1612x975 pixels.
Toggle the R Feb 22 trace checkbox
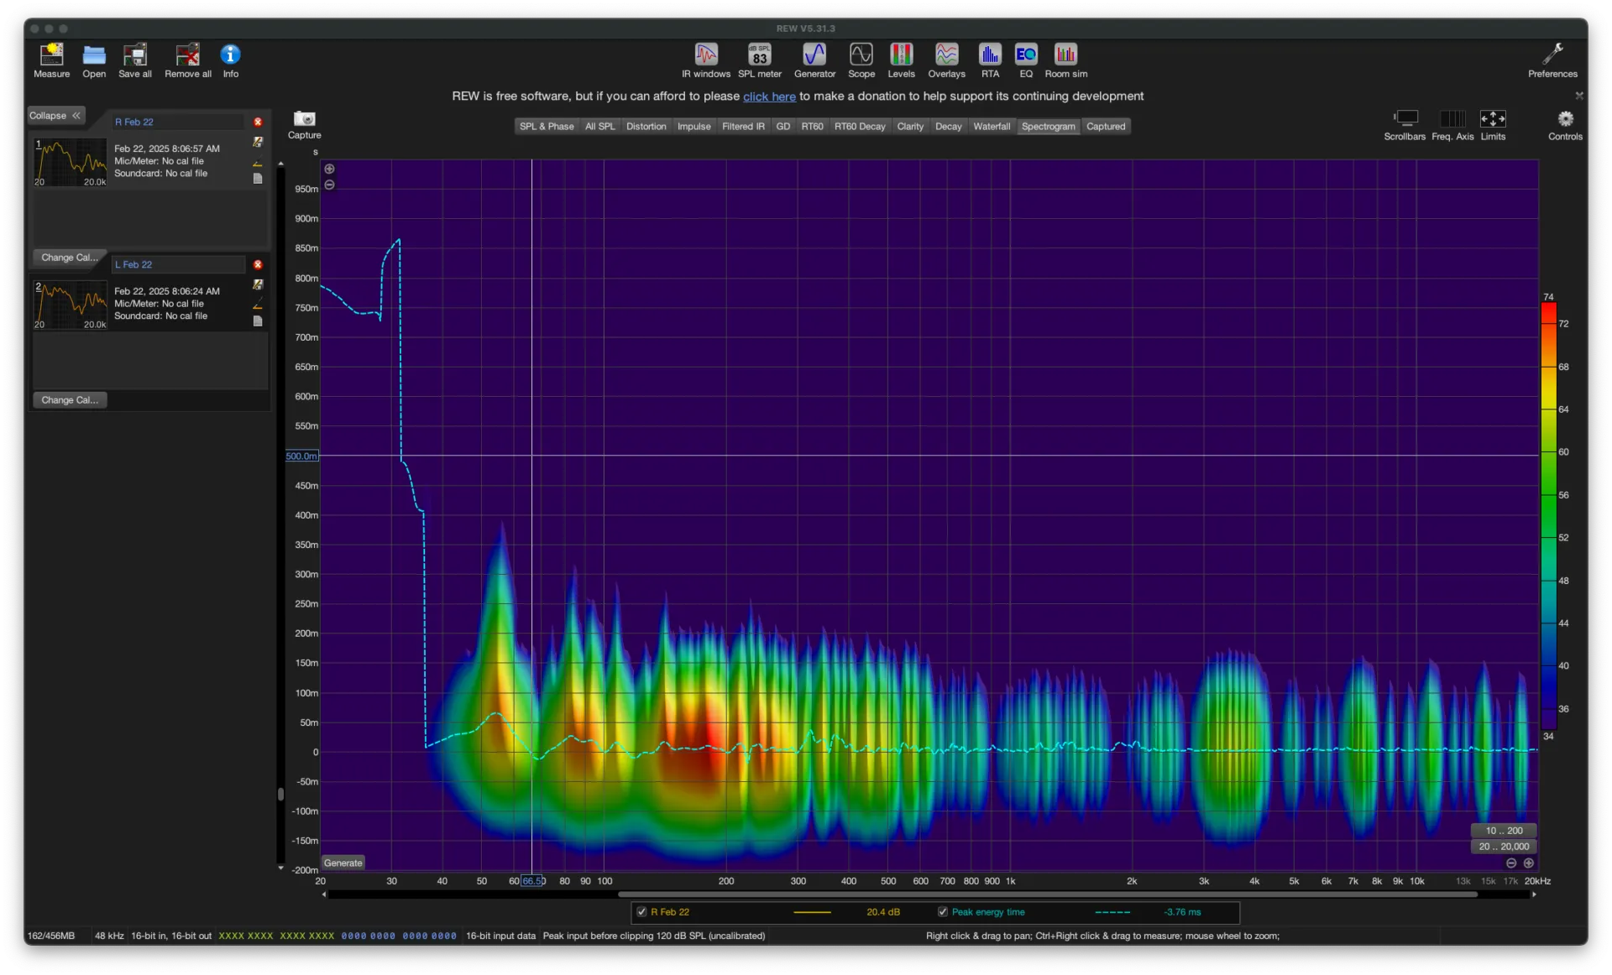click(x=642, y=912)
